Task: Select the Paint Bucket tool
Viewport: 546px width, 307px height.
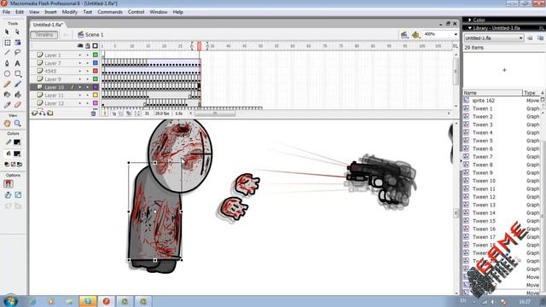Action: [x=17, y=95]
